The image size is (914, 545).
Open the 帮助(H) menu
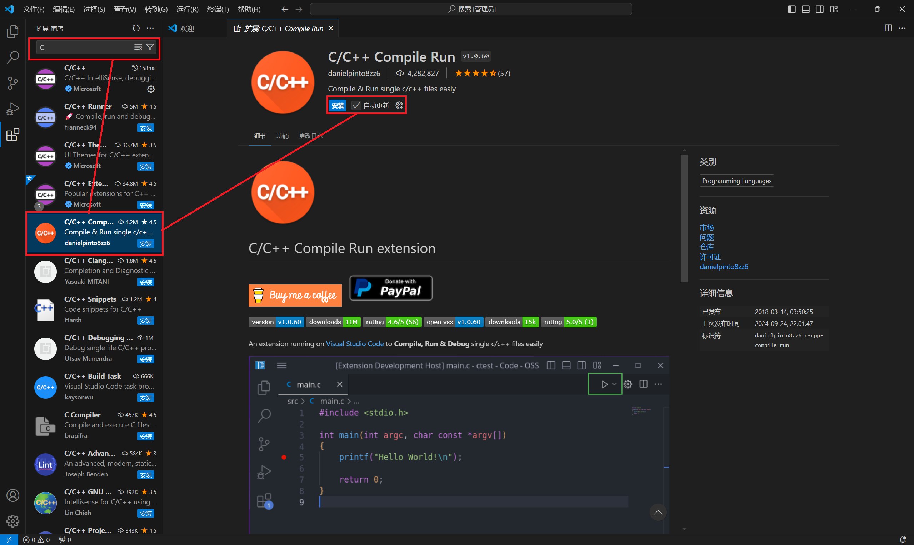pos(249,9)
